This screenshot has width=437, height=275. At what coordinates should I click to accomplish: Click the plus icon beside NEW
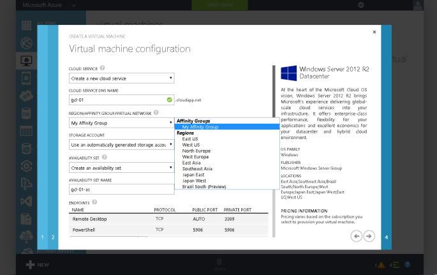(x=30, y=265)
